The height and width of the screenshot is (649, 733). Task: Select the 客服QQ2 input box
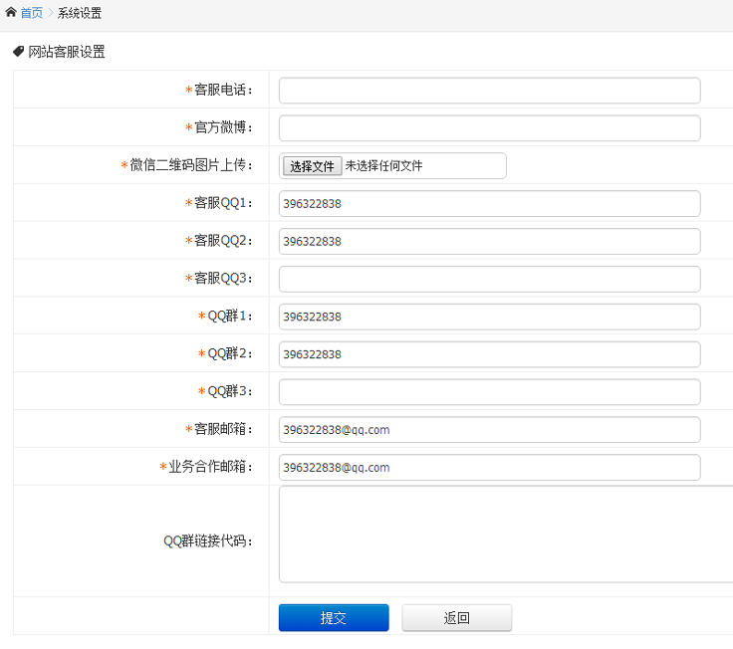489,242
